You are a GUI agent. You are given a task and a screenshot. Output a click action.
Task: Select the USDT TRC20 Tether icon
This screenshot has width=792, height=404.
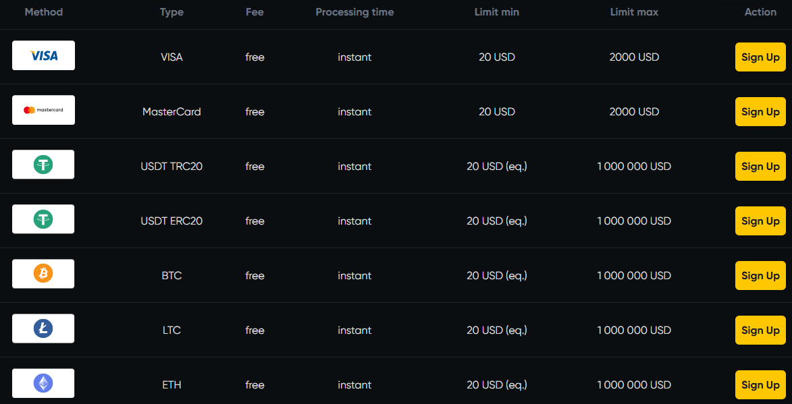pyautogui.click(x=43, y=165)
